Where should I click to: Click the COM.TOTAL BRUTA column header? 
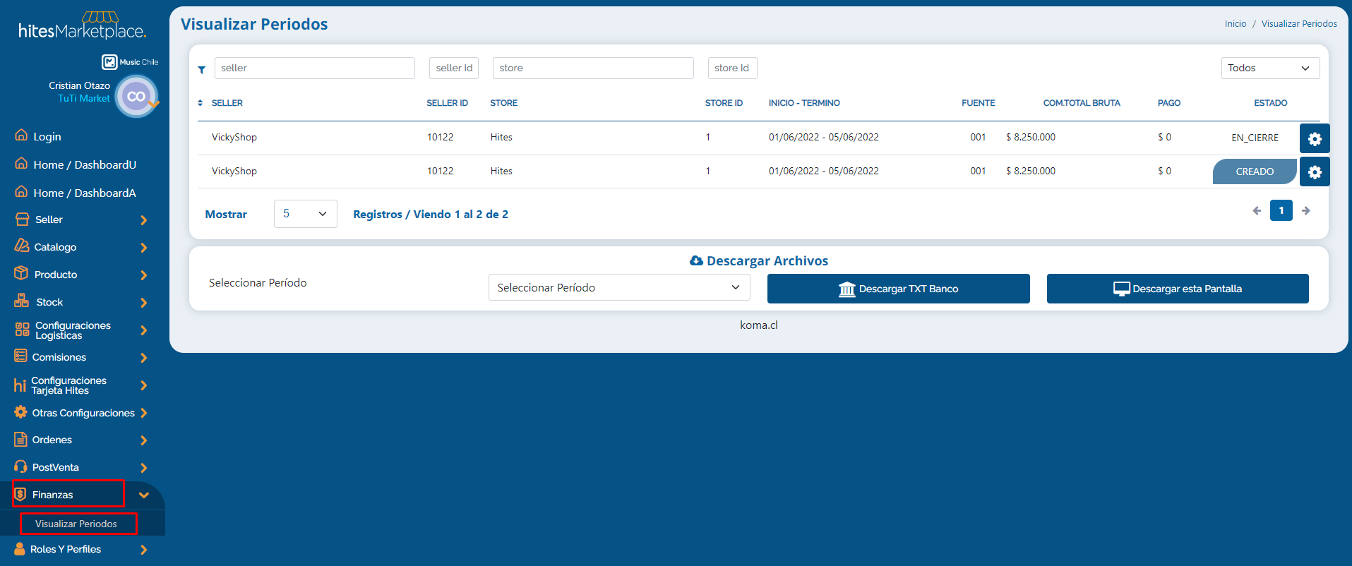point(1082,103)
